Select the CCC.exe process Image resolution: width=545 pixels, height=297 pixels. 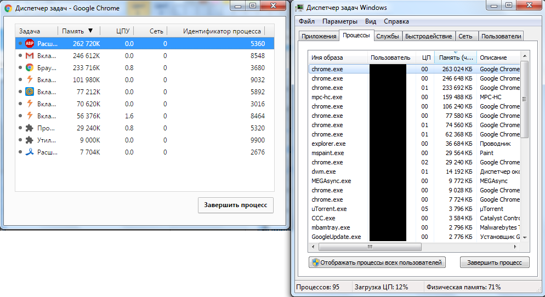click(415, 218)
